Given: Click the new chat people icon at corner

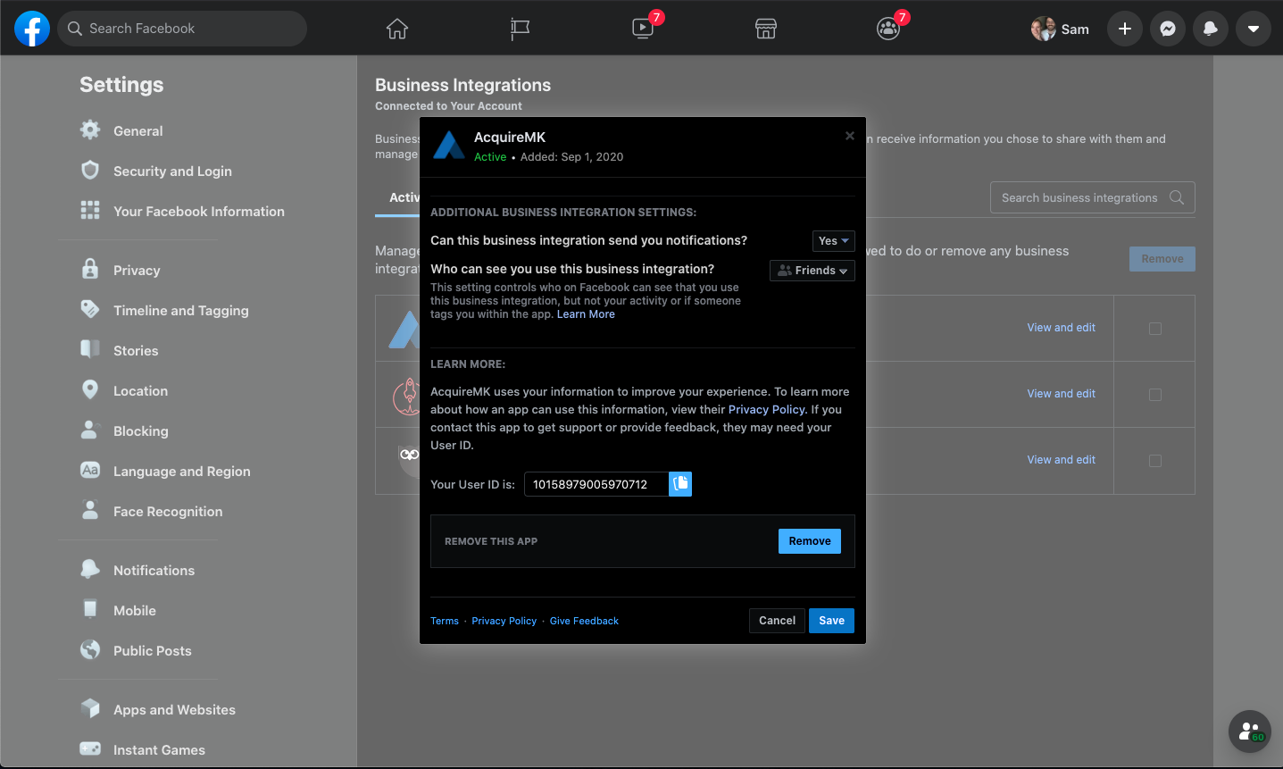Looking at the screenshot, I should click(1250, 731).
